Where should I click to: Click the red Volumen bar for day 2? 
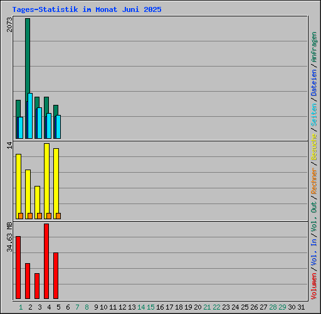28,281
